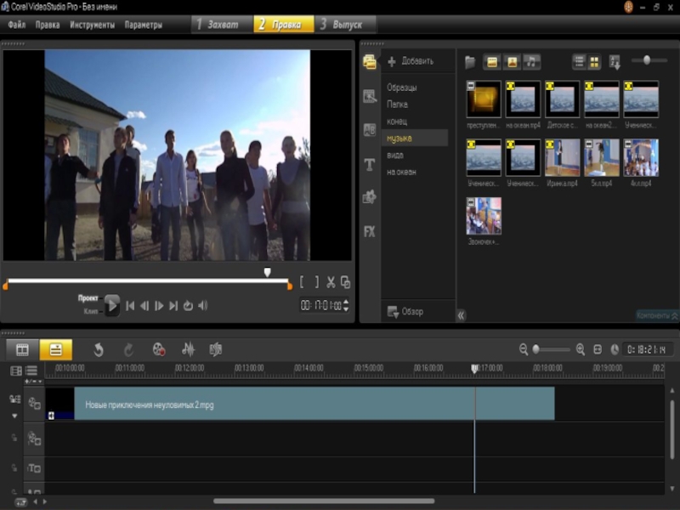Collapse the library folder panel with double chevron

click(462, 315)
